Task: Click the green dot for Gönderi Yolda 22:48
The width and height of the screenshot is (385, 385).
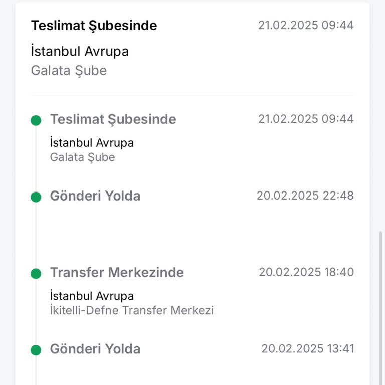Action: [36, 197]
